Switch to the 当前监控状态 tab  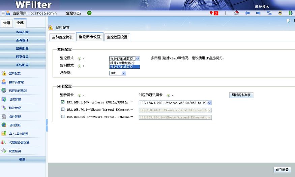click(x=62, y=37)
